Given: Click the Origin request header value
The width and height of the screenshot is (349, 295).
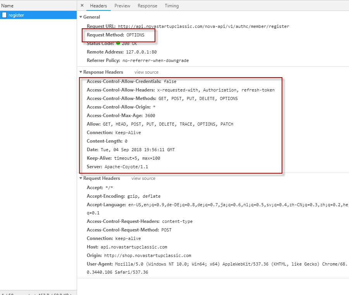Looking at the screenshot, I should coord(148,255).
